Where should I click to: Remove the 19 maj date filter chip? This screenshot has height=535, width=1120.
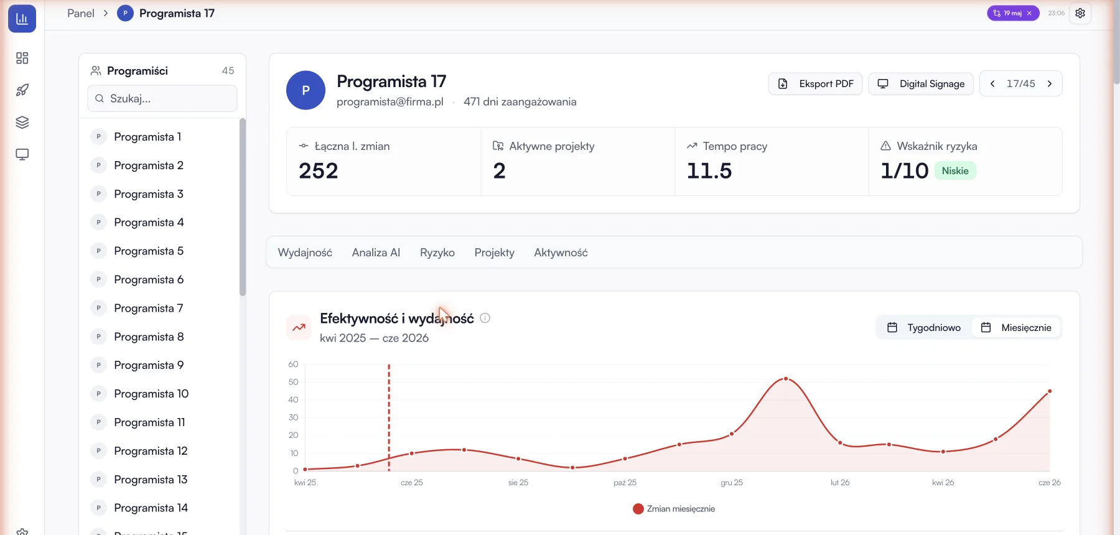click(x=1029, y=13)
